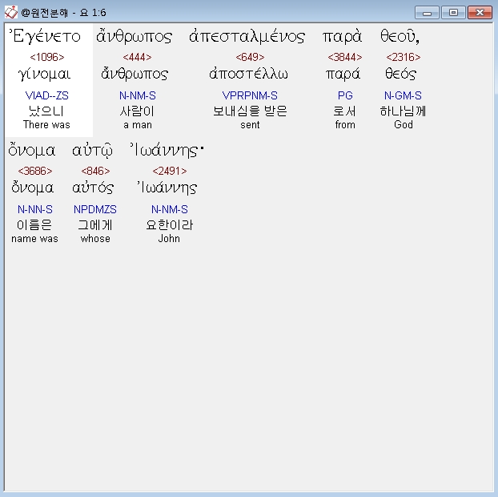Select the Greek word Ἰωάννης· in verse line
The width and height of the screenshot is (498, 497).
coord(167,150)
